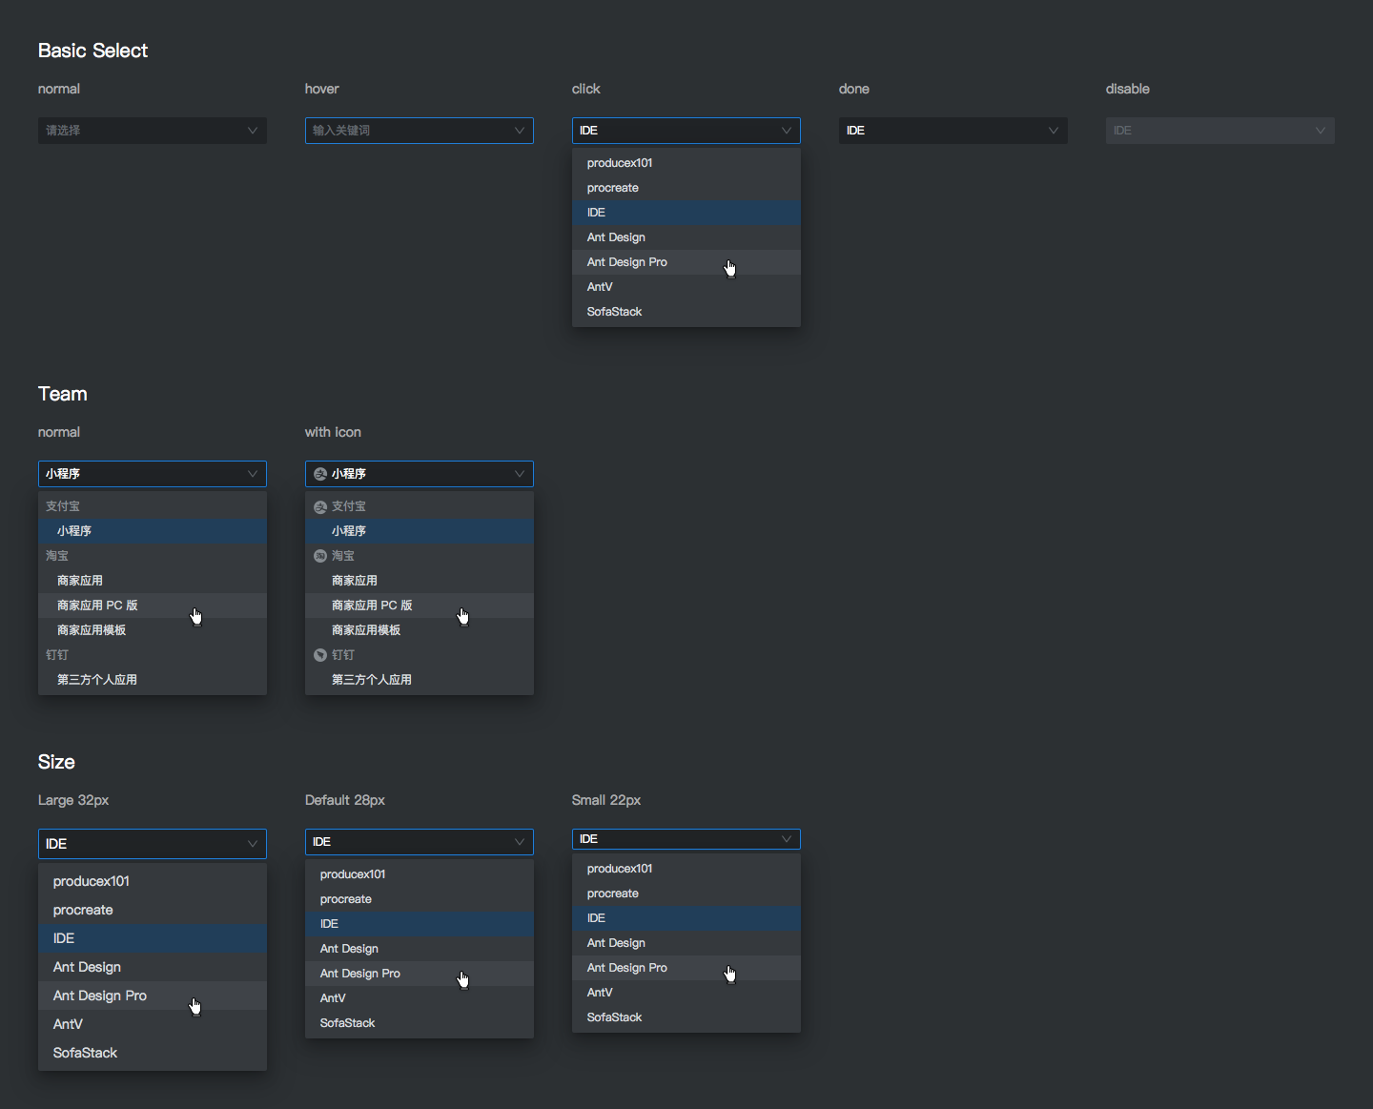Select 商家应用模板 in the Team normal list
The image size is (1373, 1109).
coord(92,630)
